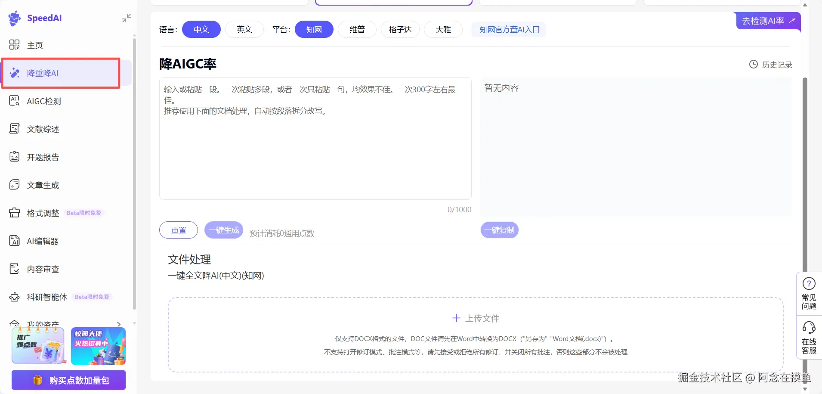Click the 开题报告 report icon
The image size is (822, 394).
pos(15,157)
